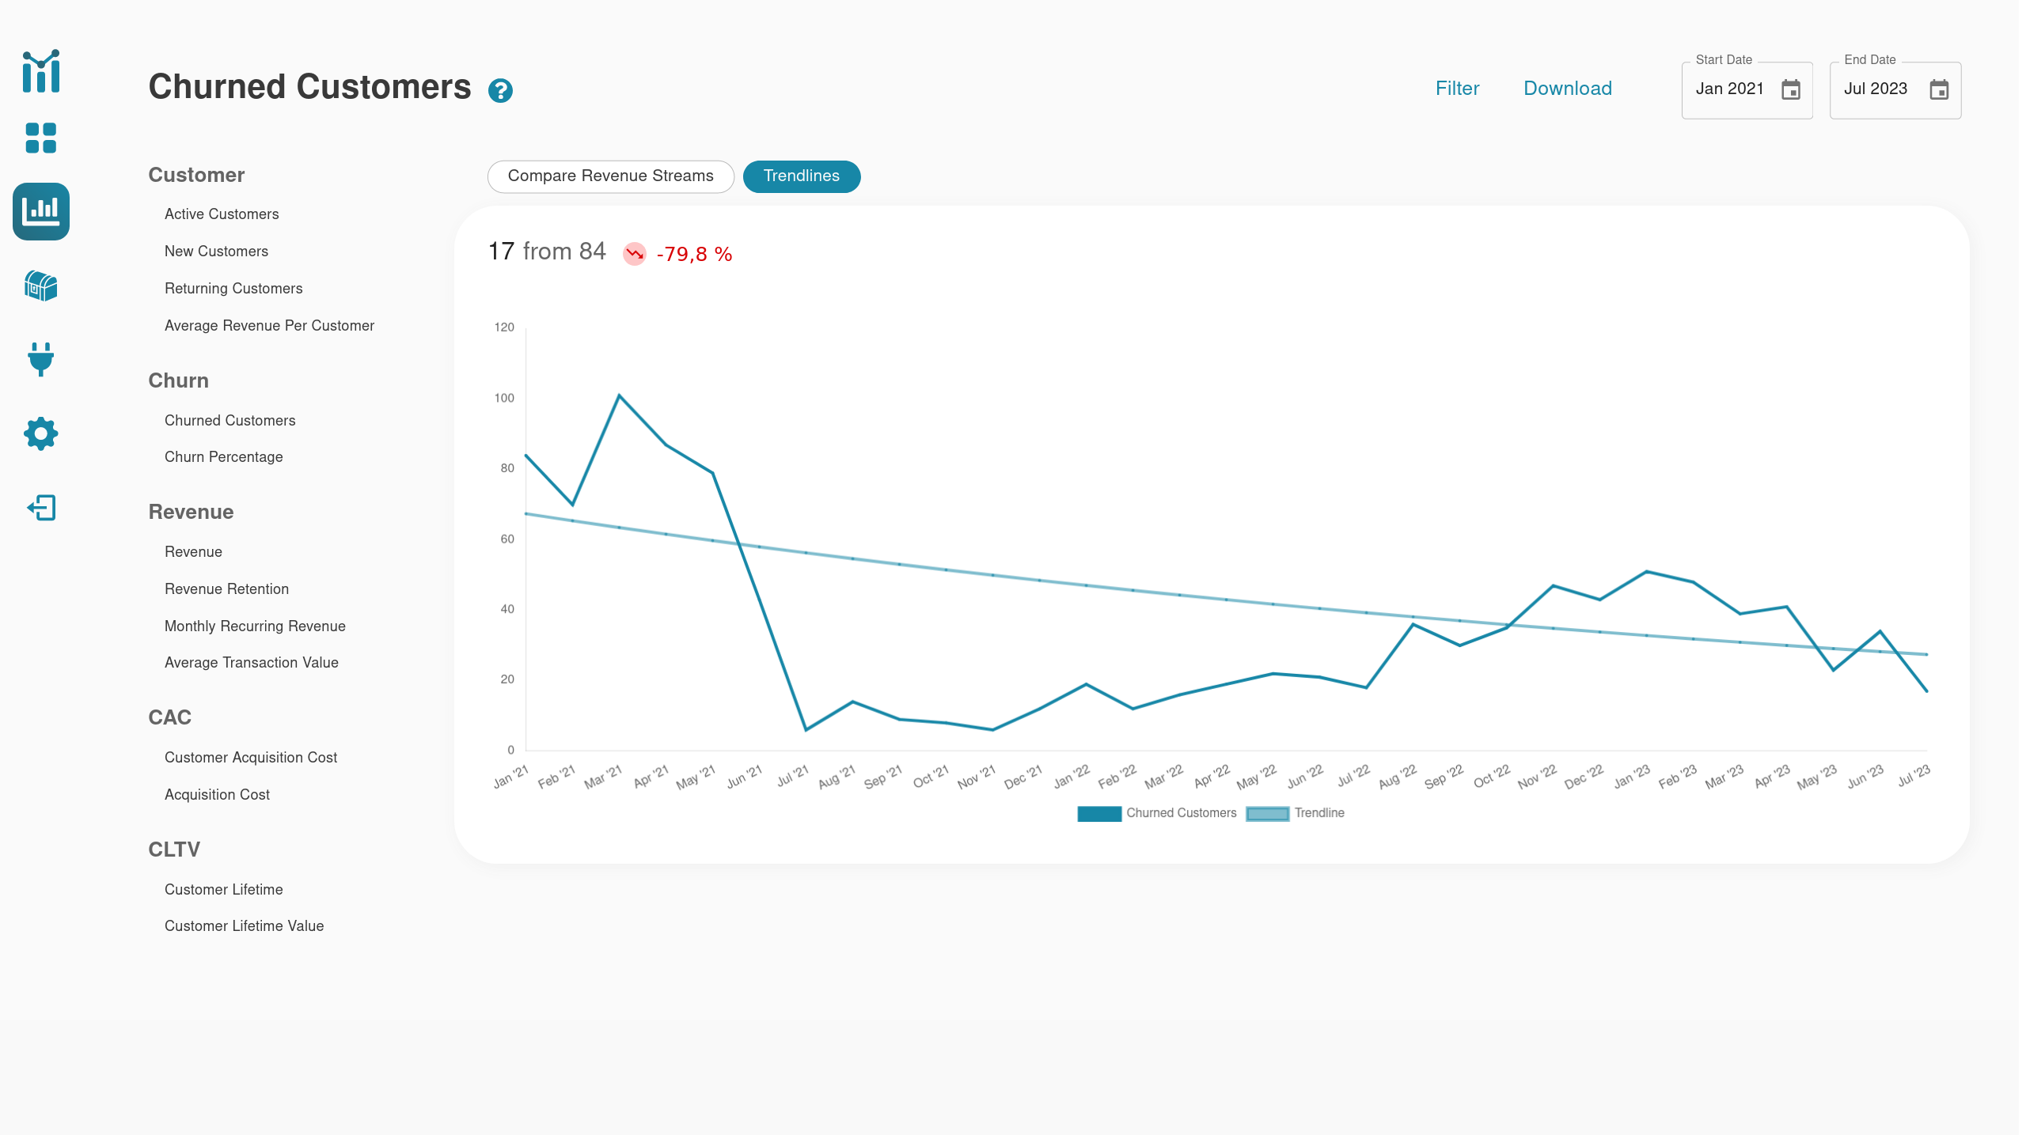This screenshot has height=1139, width=2026.
Task: Open the help icon beside Churned Customers title
Action: 500,91
